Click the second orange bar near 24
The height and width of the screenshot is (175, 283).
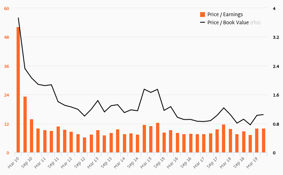pyautogui.click(x=25, y=124)
